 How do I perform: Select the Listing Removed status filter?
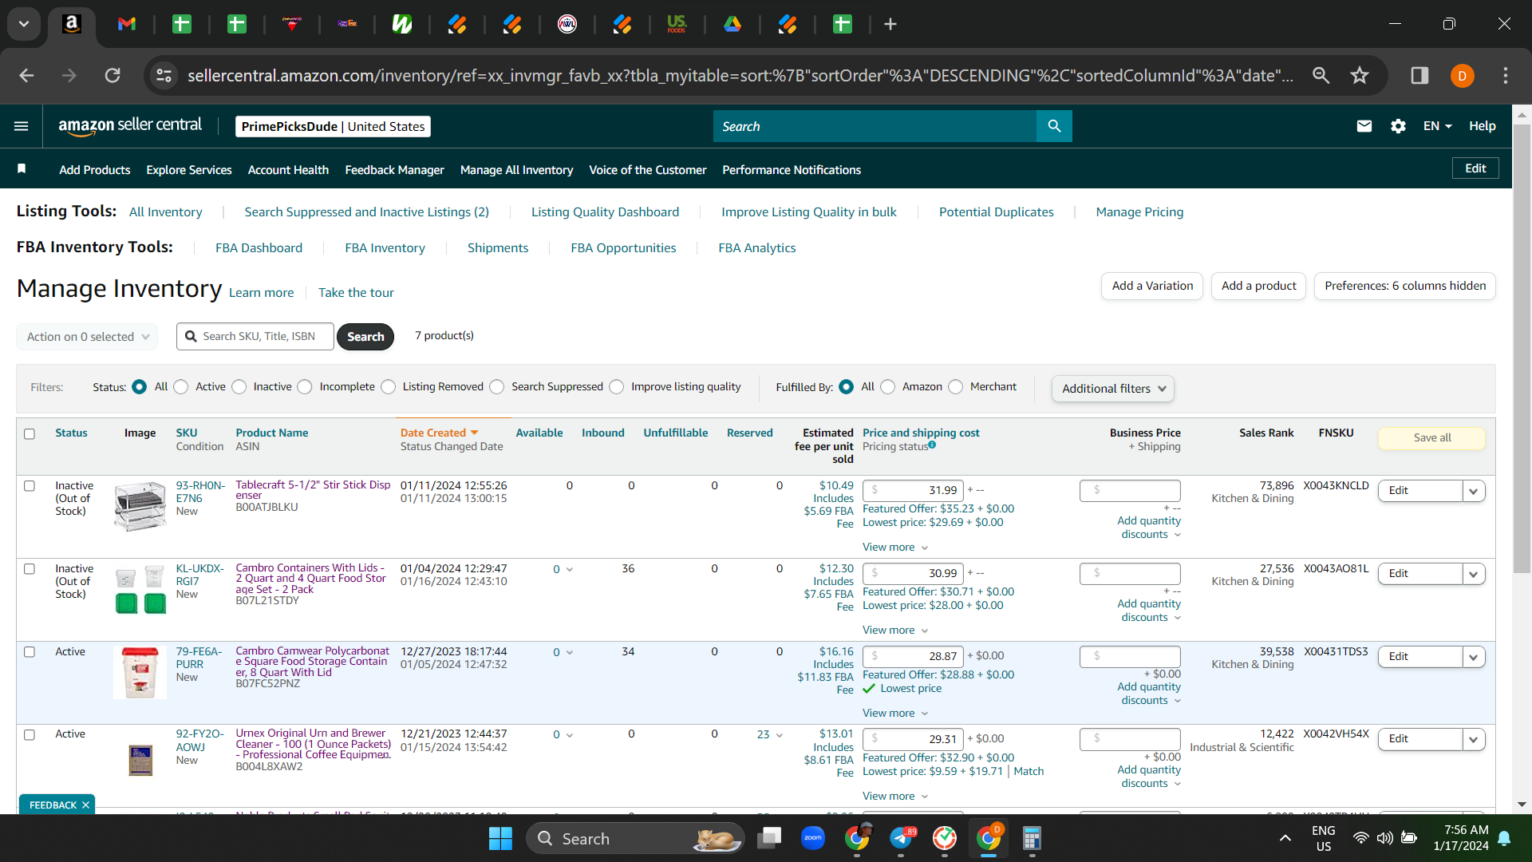click(x=389, y=387)
